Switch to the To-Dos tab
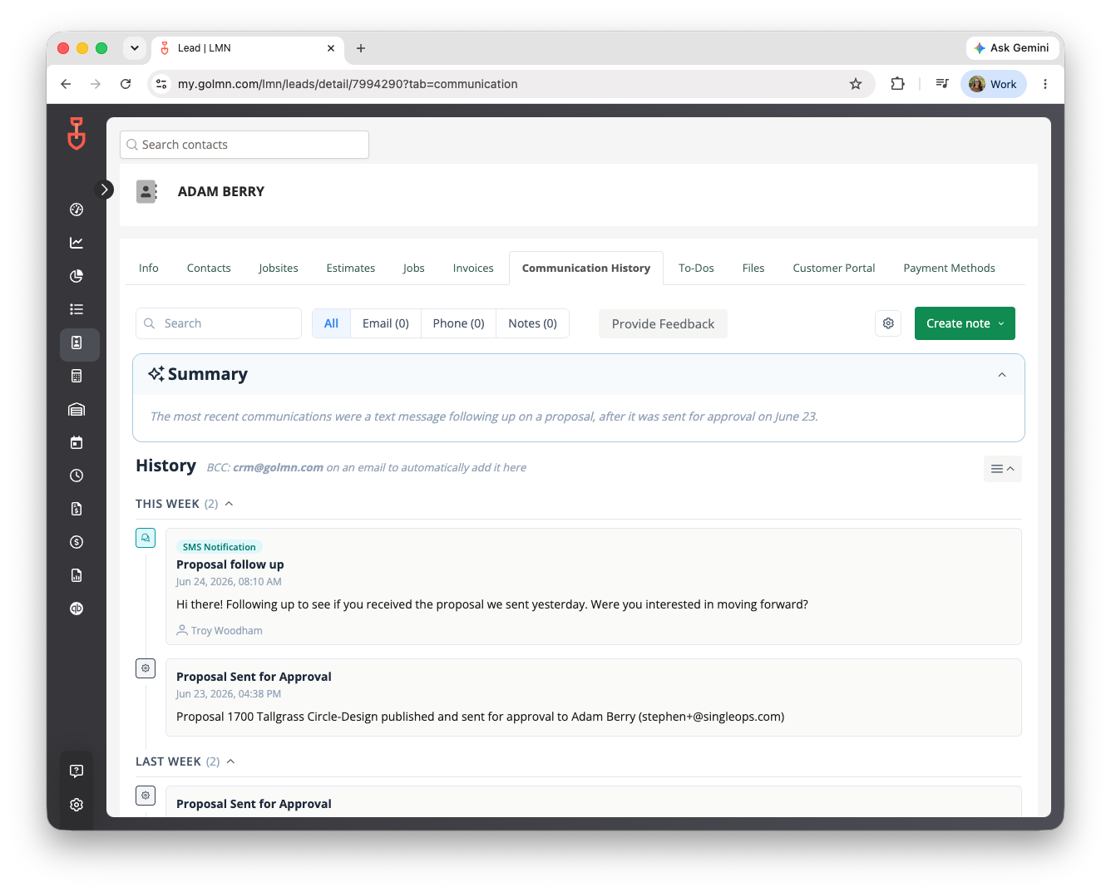The width and height of the screenshot is (1111, 892). point(696,269)
